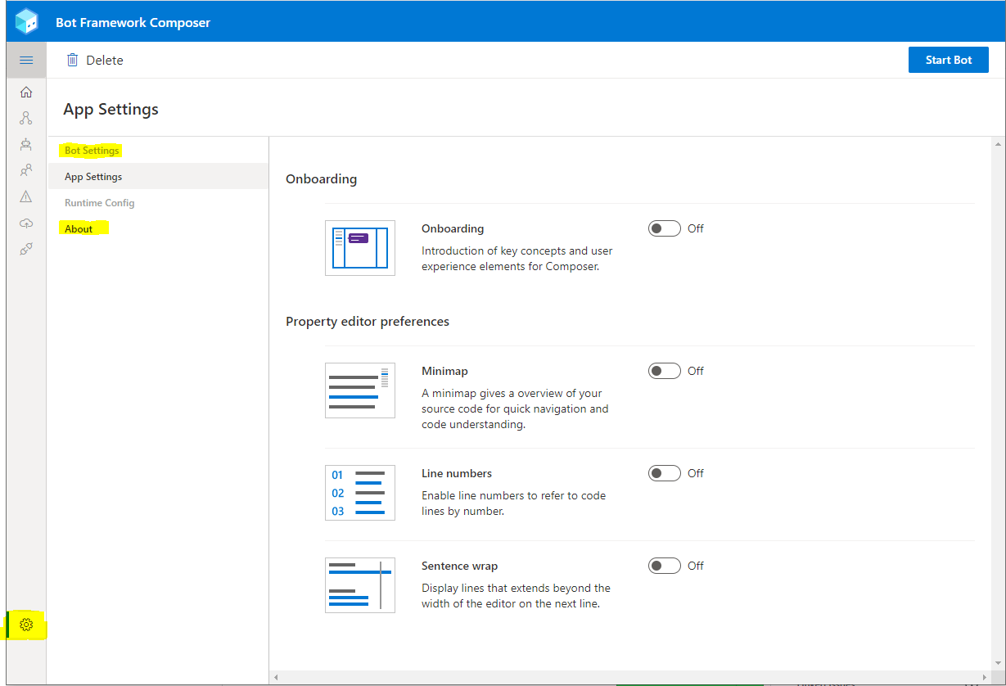Go to Home in sidebar

(x=26, y=93)
